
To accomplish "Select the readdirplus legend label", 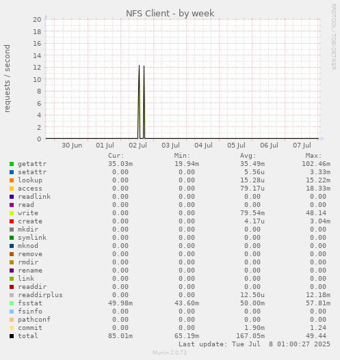I will [x=40, y=295].
